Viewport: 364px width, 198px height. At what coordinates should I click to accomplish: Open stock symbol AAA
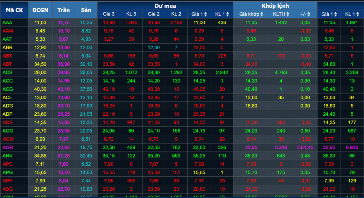7,23
